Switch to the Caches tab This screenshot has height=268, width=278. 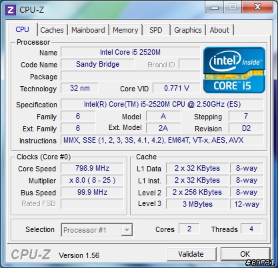pos(52,30)
